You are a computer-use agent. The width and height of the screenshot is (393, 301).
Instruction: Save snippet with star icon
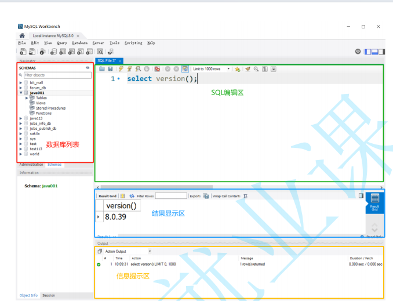(237, 69)
